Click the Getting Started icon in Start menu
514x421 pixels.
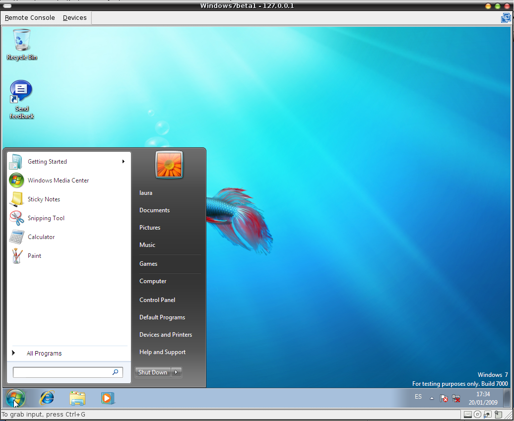(x=16, y=162)
